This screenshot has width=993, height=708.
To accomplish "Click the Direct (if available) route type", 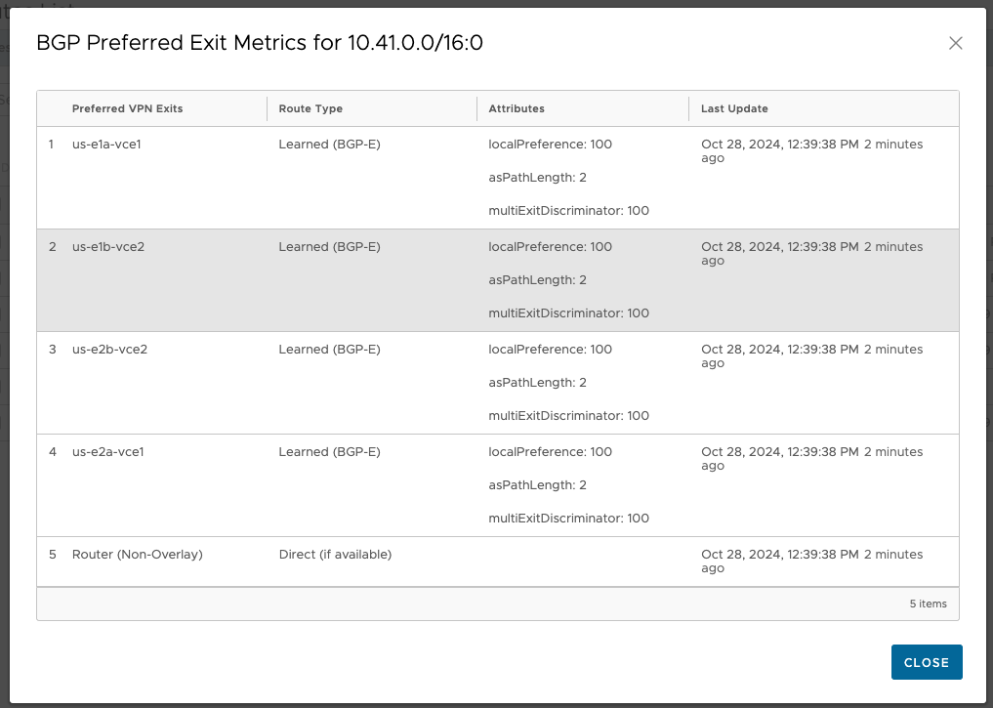I will (335, 555).
